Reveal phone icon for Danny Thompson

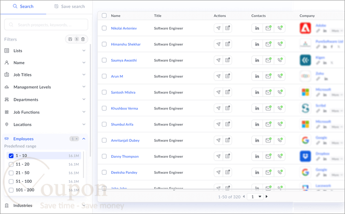click(280, 156)
